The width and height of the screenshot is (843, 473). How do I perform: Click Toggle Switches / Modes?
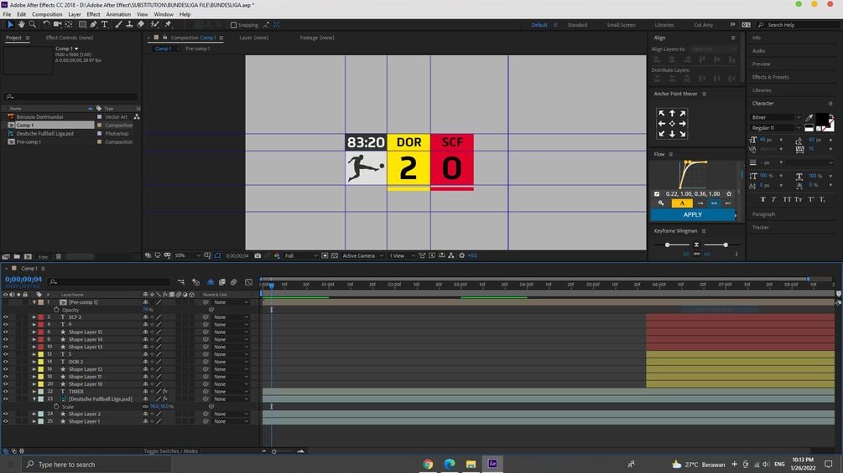pos(170,451)
